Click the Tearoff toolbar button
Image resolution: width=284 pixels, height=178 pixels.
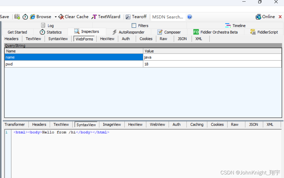136,17
